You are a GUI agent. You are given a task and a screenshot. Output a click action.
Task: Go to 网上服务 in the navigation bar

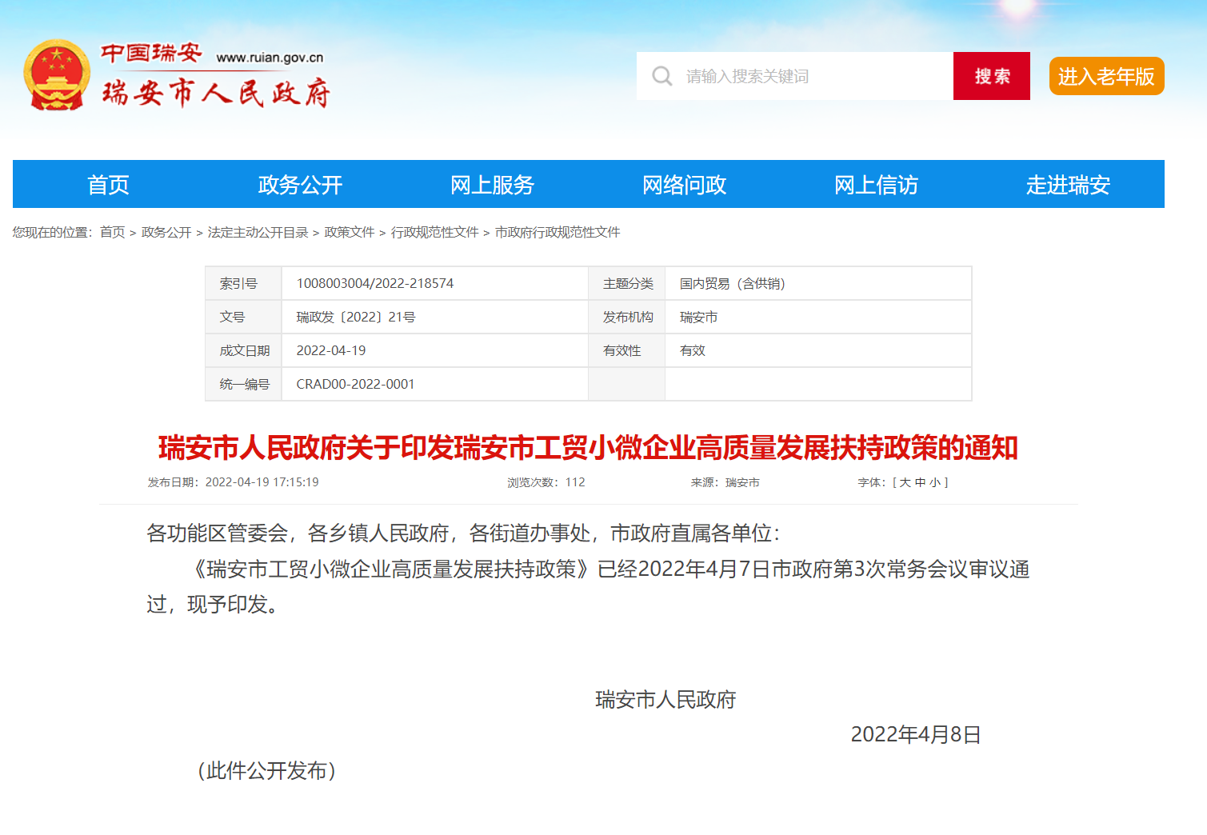pyautogui.click(x=492, y=185)
